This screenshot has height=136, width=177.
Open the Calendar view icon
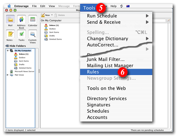(x=33, y=19)
